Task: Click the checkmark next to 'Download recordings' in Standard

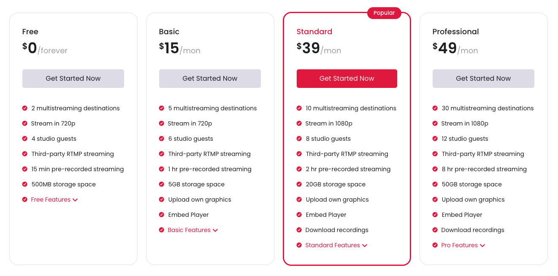Action: tap(298, 230)
